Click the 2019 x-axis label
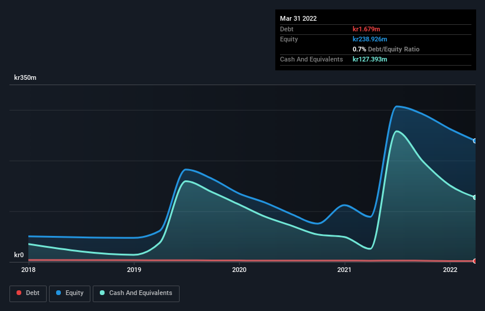Screen dimensions: 485x311 coord(134,270)
